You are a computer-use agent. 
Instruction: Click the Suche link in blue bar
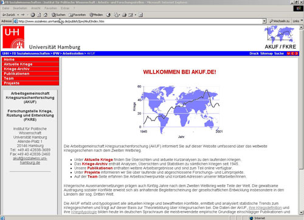[x=279, y=53]
